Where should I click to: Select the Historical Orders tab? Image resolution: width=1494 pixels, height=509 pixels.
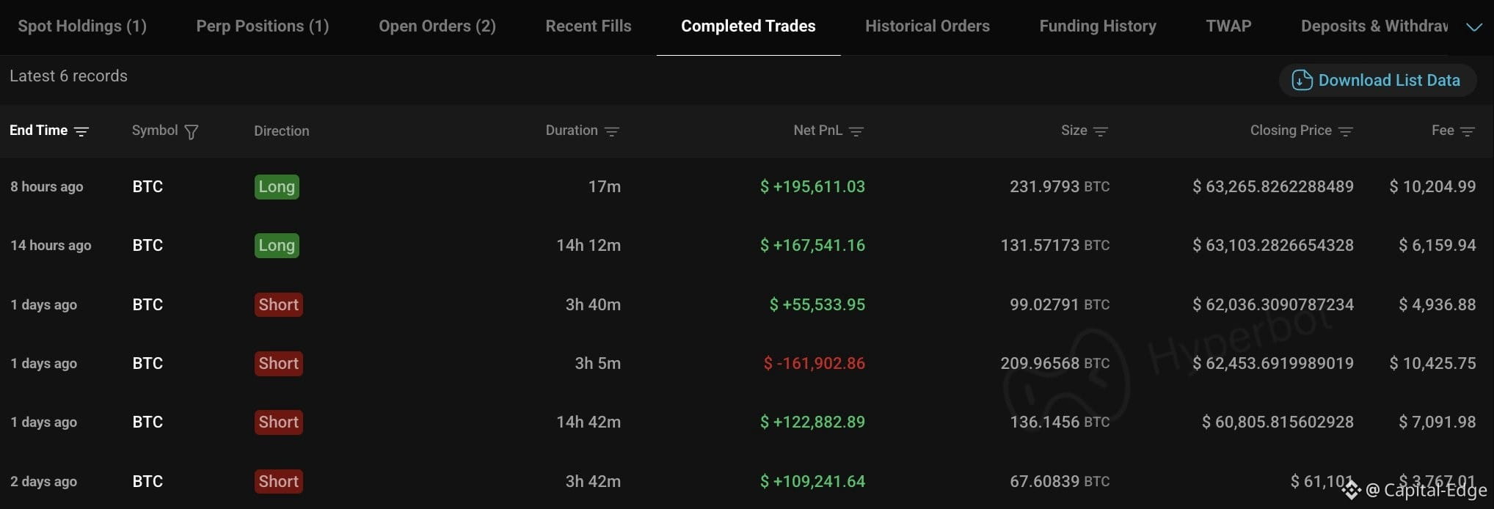click(x=928, y=26)
